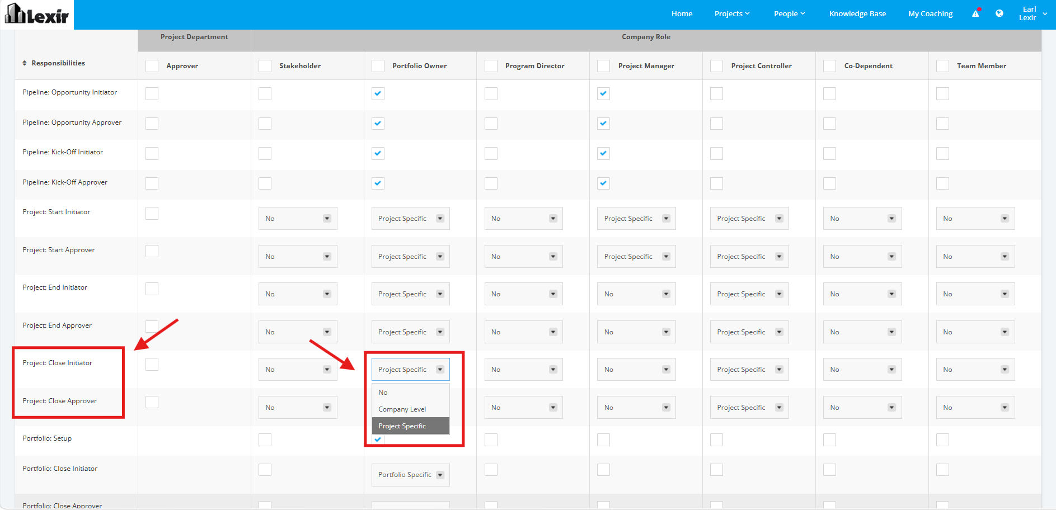Select the 'Pipeline: Opportunity Initiator' row label
The width and height of the screenshot is (1056, 510).
point(70,92)
